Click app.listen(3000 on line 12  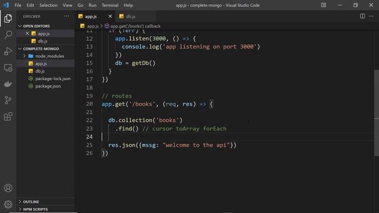click(140, 38)
